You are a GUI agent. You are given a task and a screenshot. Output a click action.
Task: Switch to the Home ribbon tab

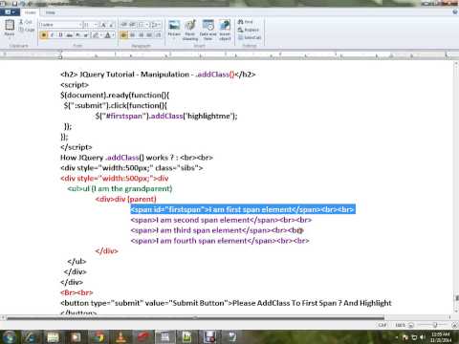point(31,12)
